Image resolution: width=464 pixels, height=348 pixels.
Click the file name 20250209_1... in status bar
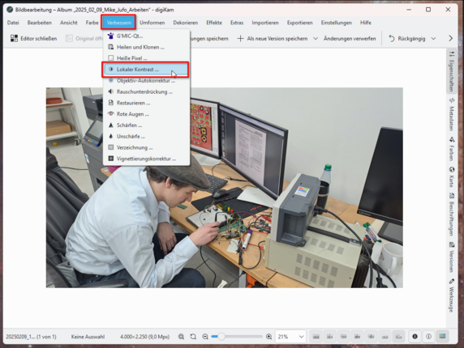point(31,337)
